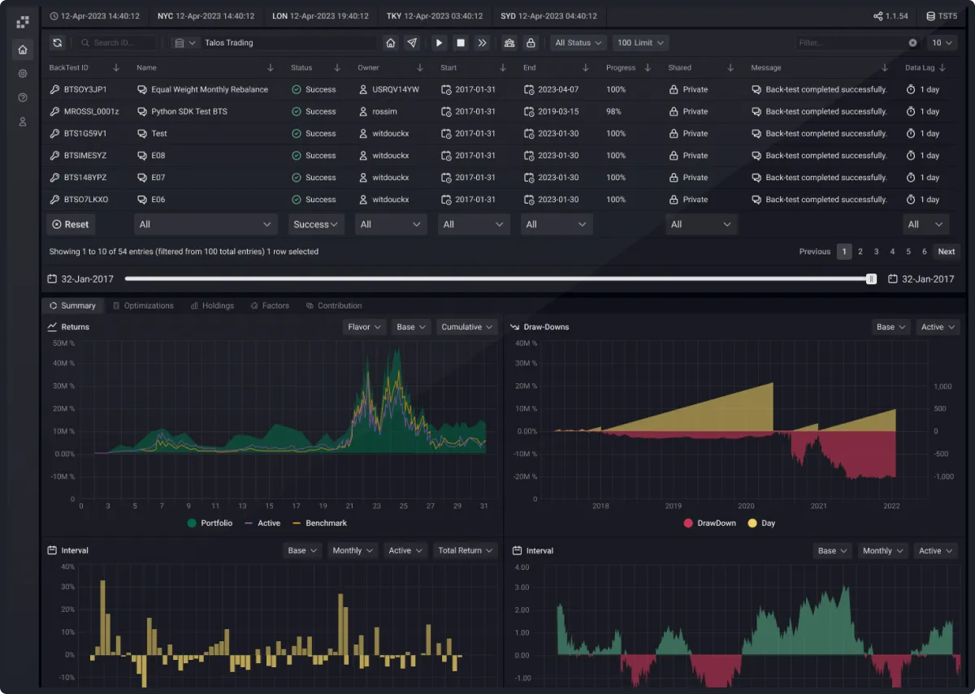Click the lock icon in the toolbar
Screen dimensions: 975x694
pos(532,42)
